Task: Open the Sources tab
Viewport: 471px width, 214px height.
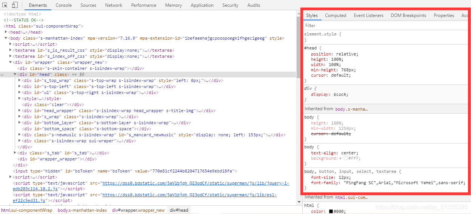Action: click(88, 5)
